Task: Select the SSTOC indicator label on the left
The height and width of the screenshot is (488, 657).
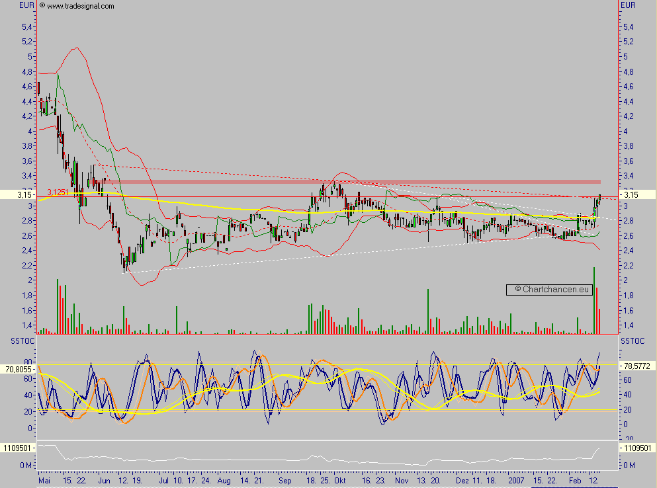Action: pos(22,341)
